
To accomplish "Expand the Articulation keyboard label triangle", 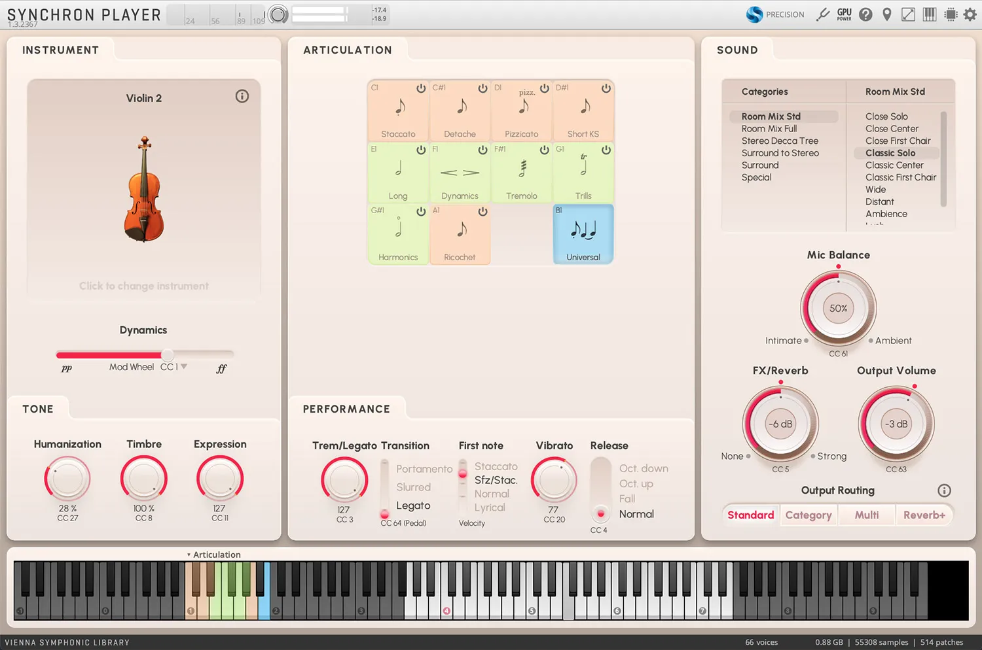I will coord(189,555).
